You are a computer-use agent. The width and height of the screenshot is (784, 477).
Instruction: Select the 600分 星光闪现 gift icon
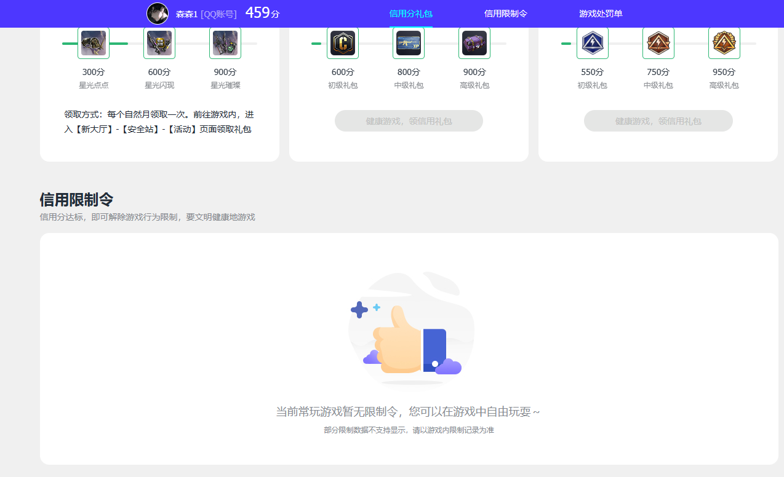[x=159, y=43]
